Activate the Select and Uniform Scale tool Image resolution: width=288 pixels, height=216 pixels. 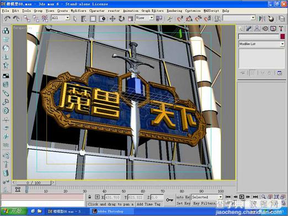pos(130,19)
